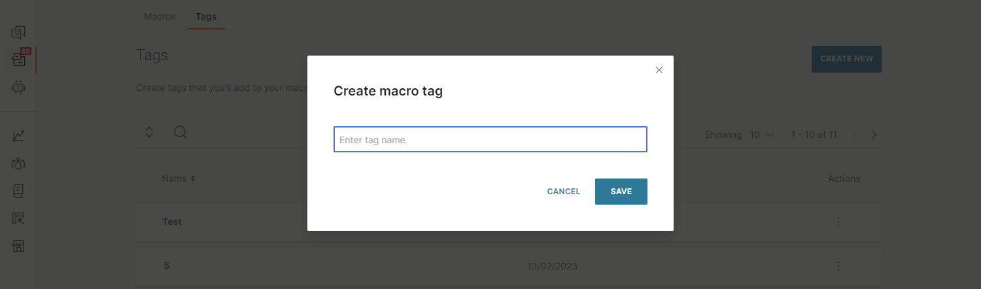Open the inbox icon with 69 badge

tap(18, 59)
